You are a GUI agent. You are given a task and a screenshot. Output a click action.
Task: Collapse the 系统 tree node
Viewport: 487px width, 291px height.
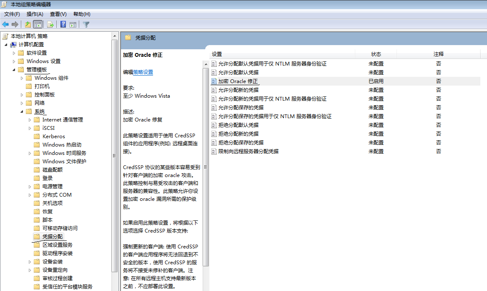point(22,111)
